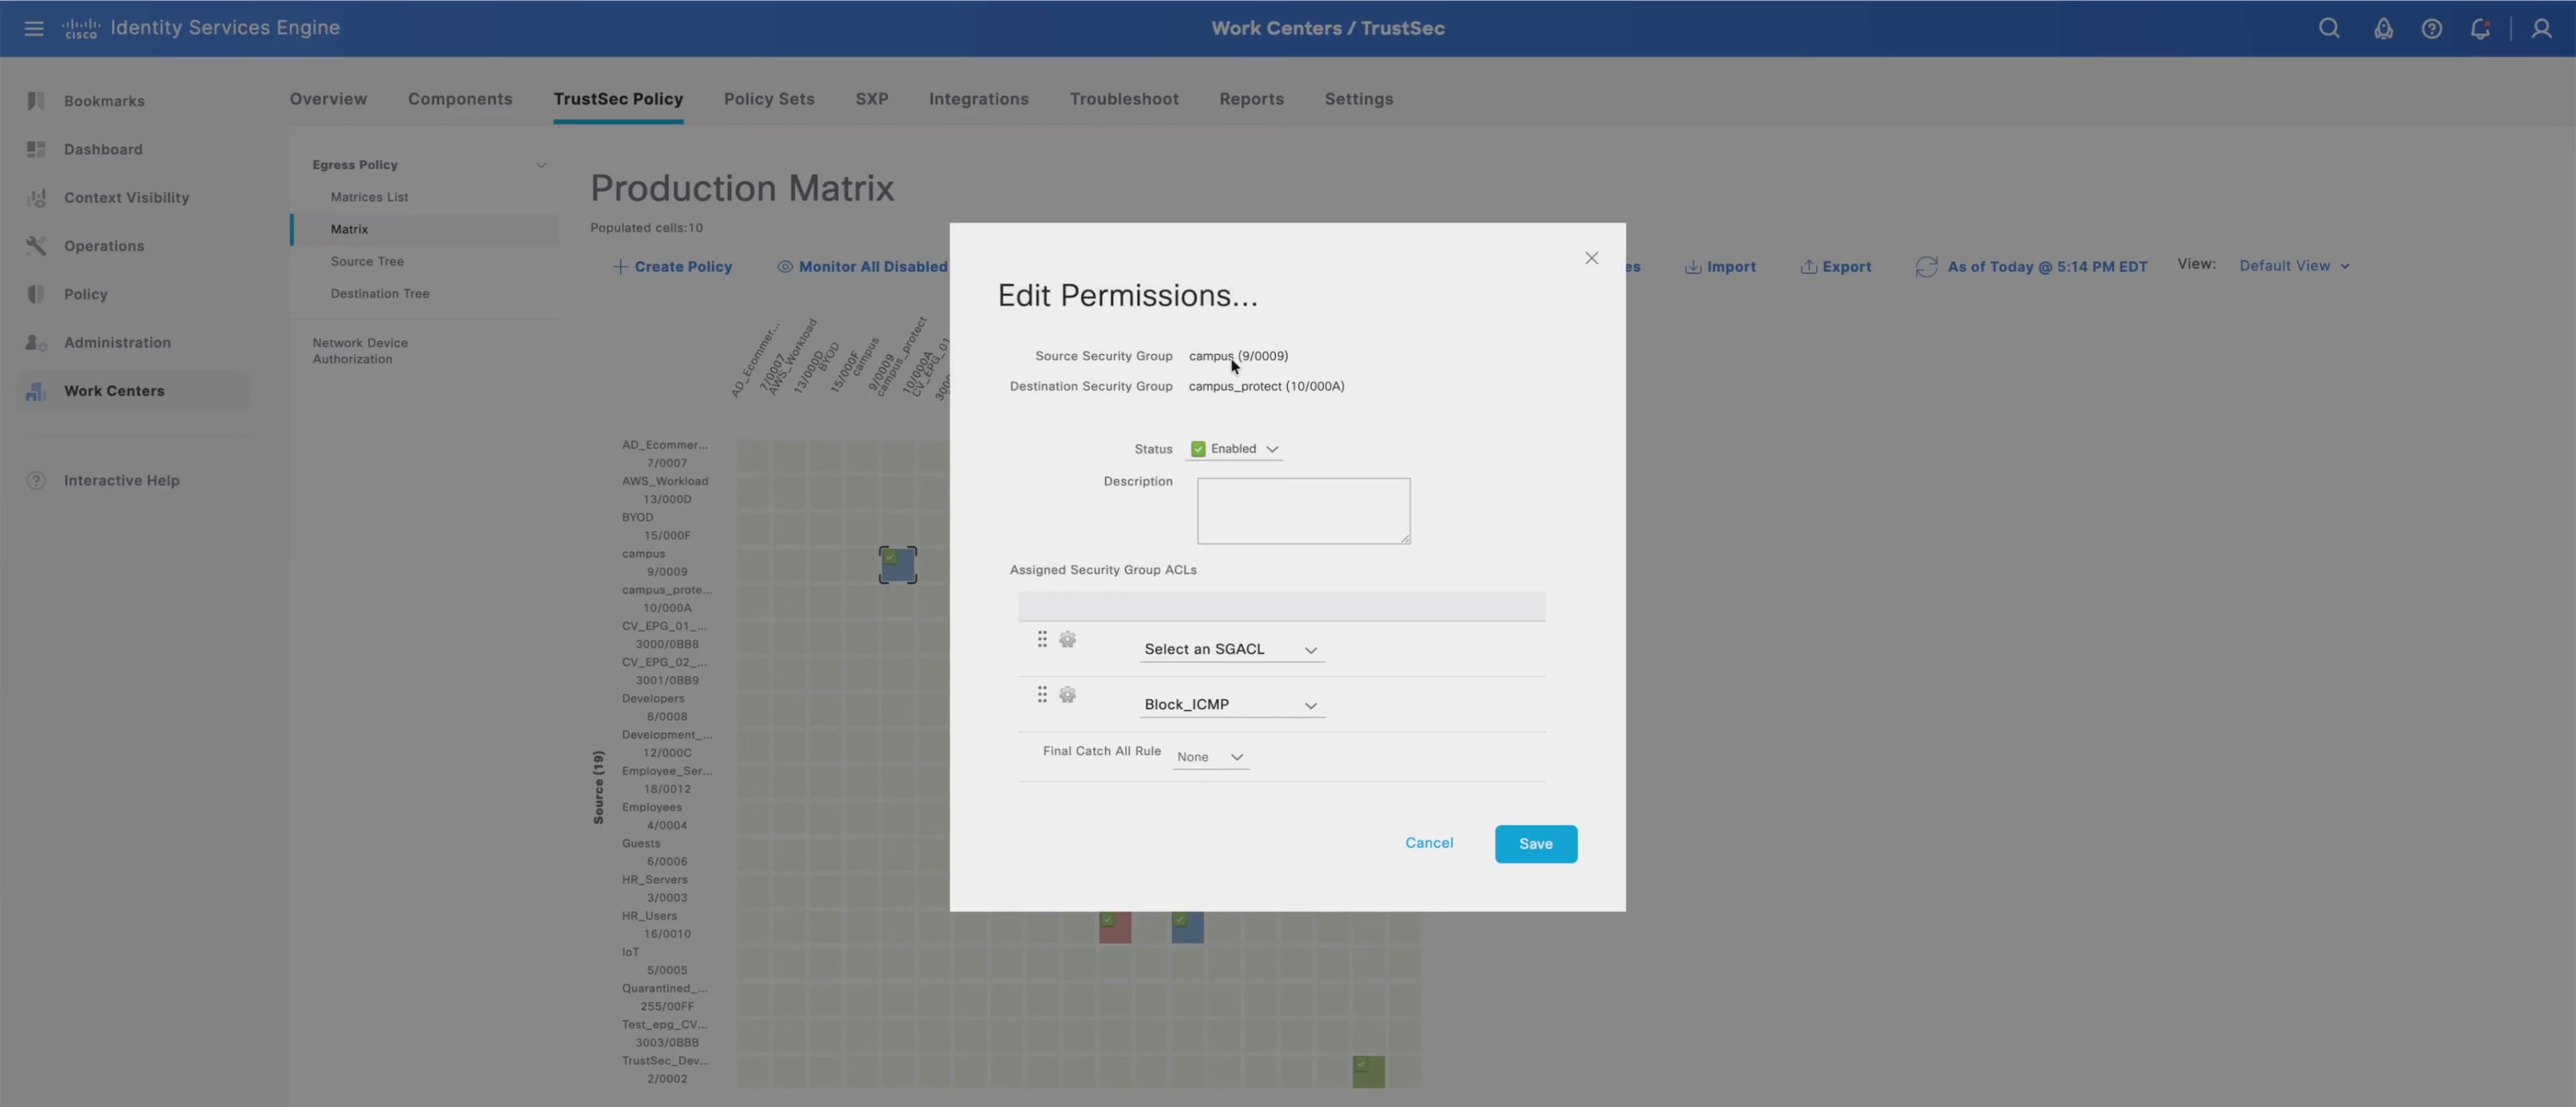Click the Export button
The height and width of the screenshot is (1107, 2576).
coord(1835,267)
